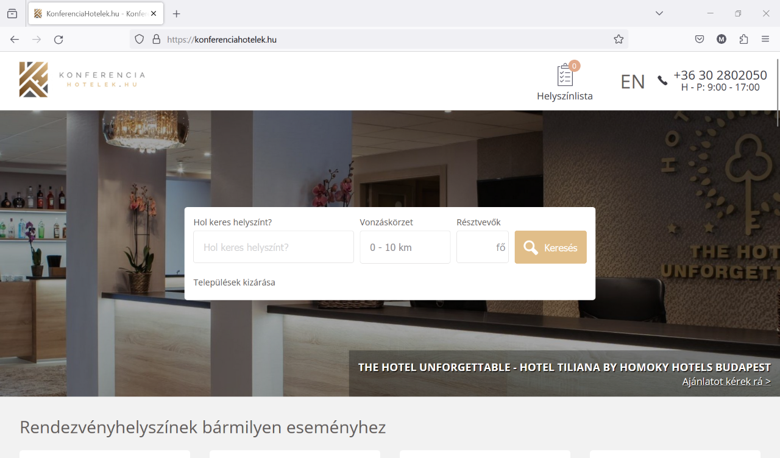This screenshot has width=780, height=458.
Task: Click the KonferenciaHotelek.hu logo
Action: tap(82, 80)
